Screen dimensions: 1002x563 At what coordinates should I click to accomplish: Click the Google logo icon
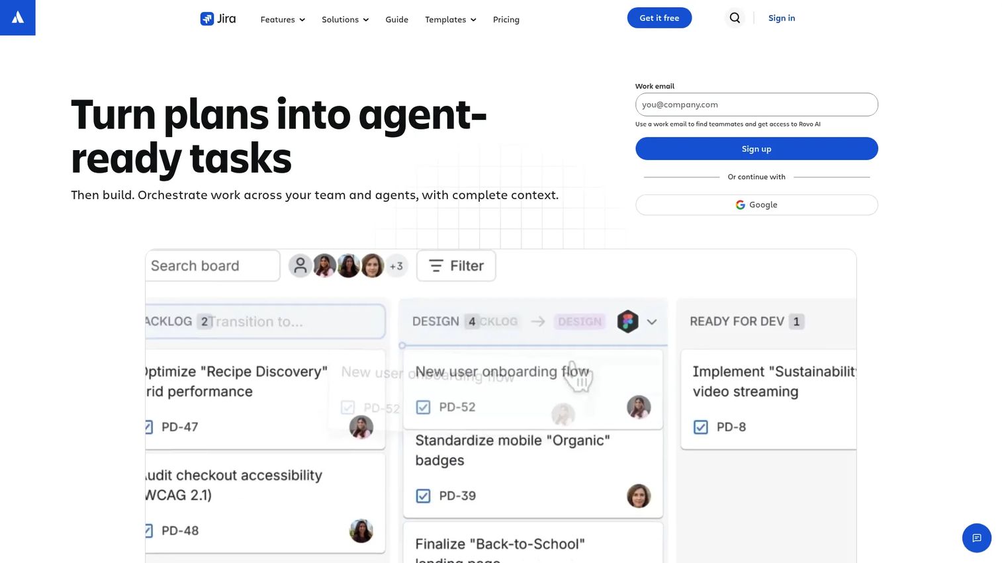740,205
